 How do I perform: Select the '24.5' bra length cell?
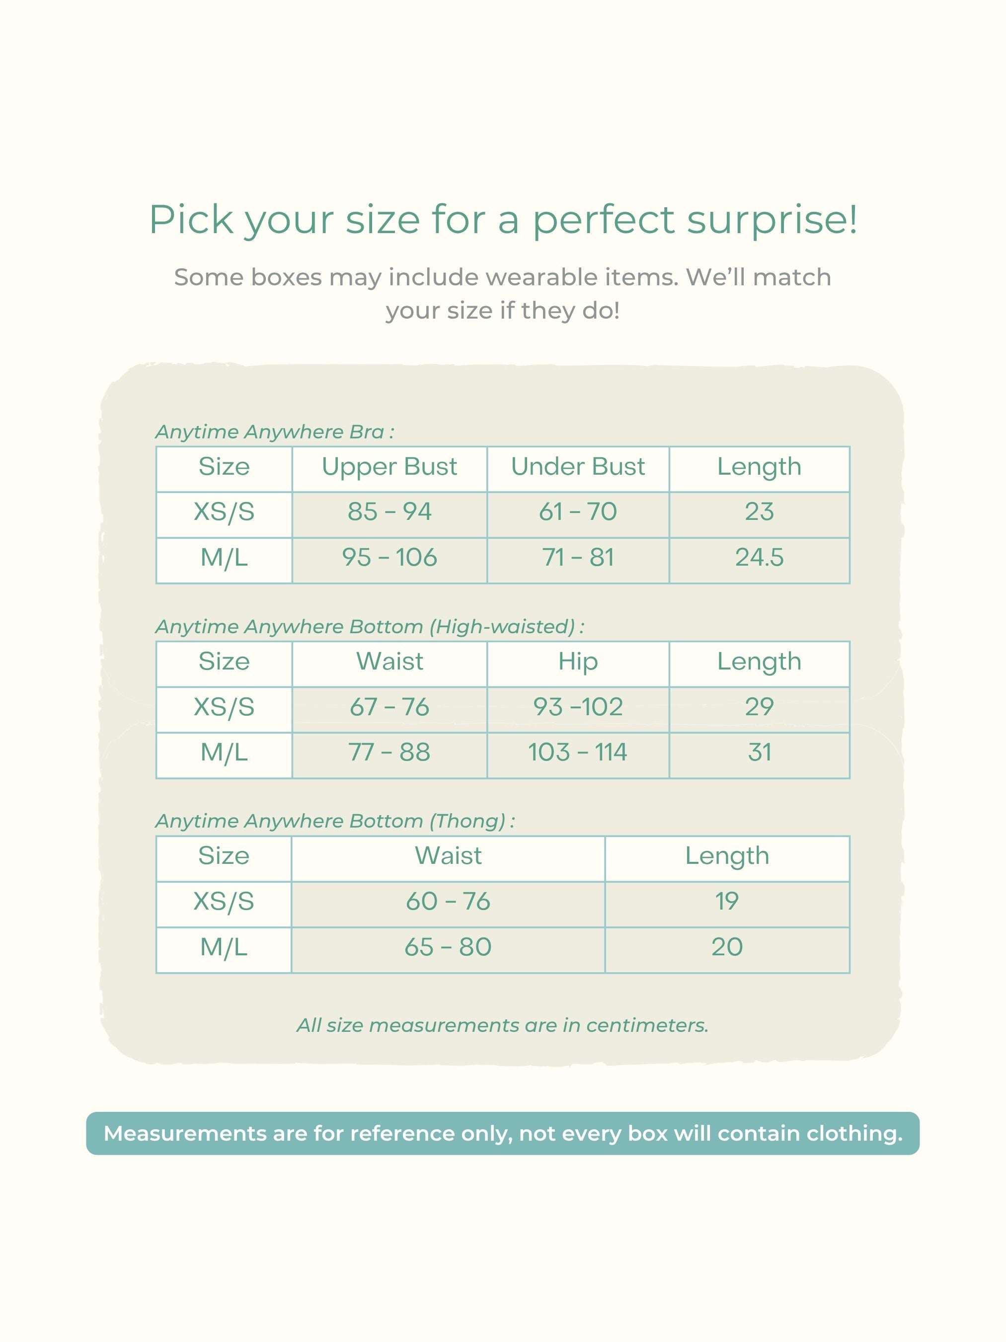point(759,558)
